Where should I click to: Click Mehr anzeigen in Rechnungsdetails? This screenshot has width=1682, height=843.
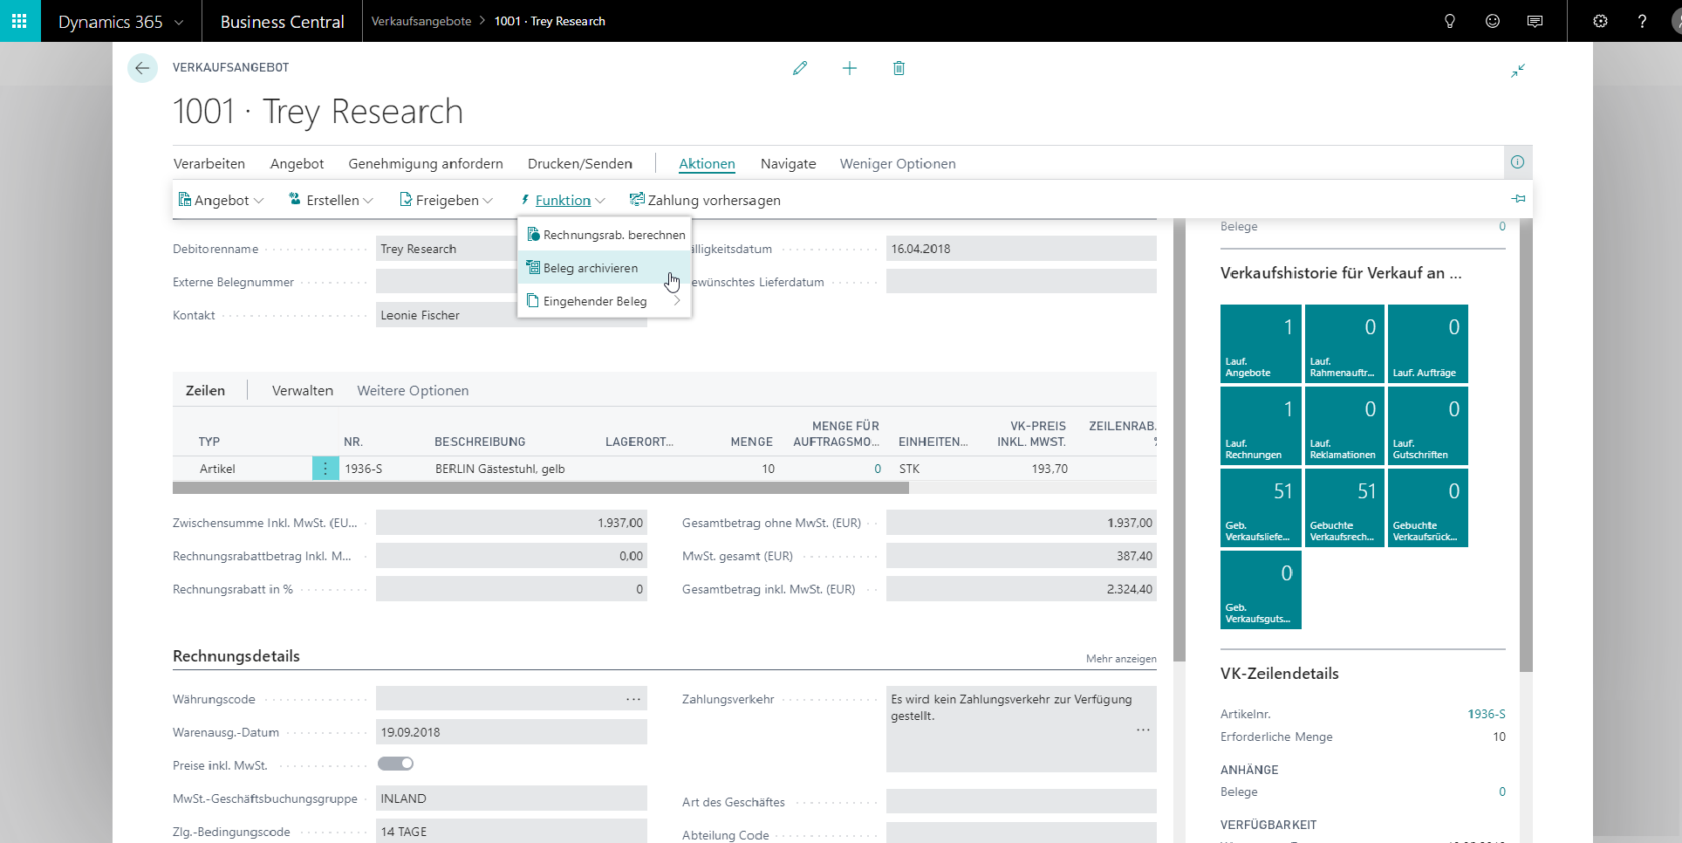pyautogui.click(x=1121, y=659)
